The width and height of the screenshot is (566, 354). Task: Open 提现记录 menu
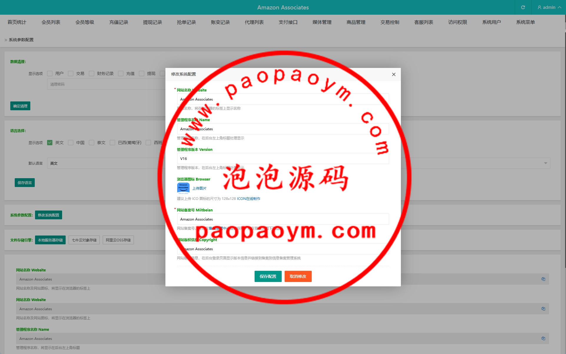coord(152,22)
